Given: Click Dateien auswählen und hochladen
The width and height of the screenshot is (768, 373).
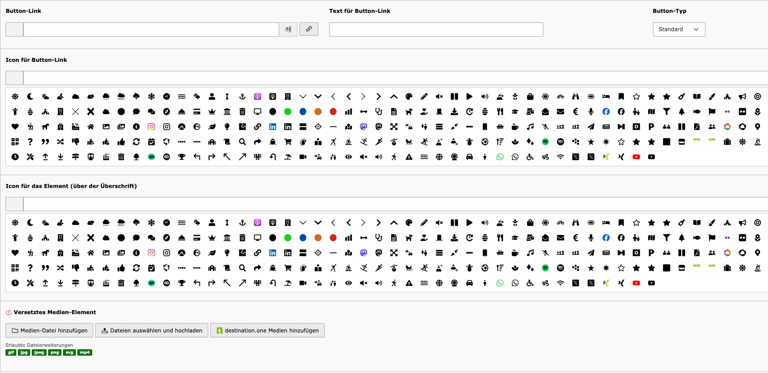Looking at the screenshot, I should coord(151,330).
